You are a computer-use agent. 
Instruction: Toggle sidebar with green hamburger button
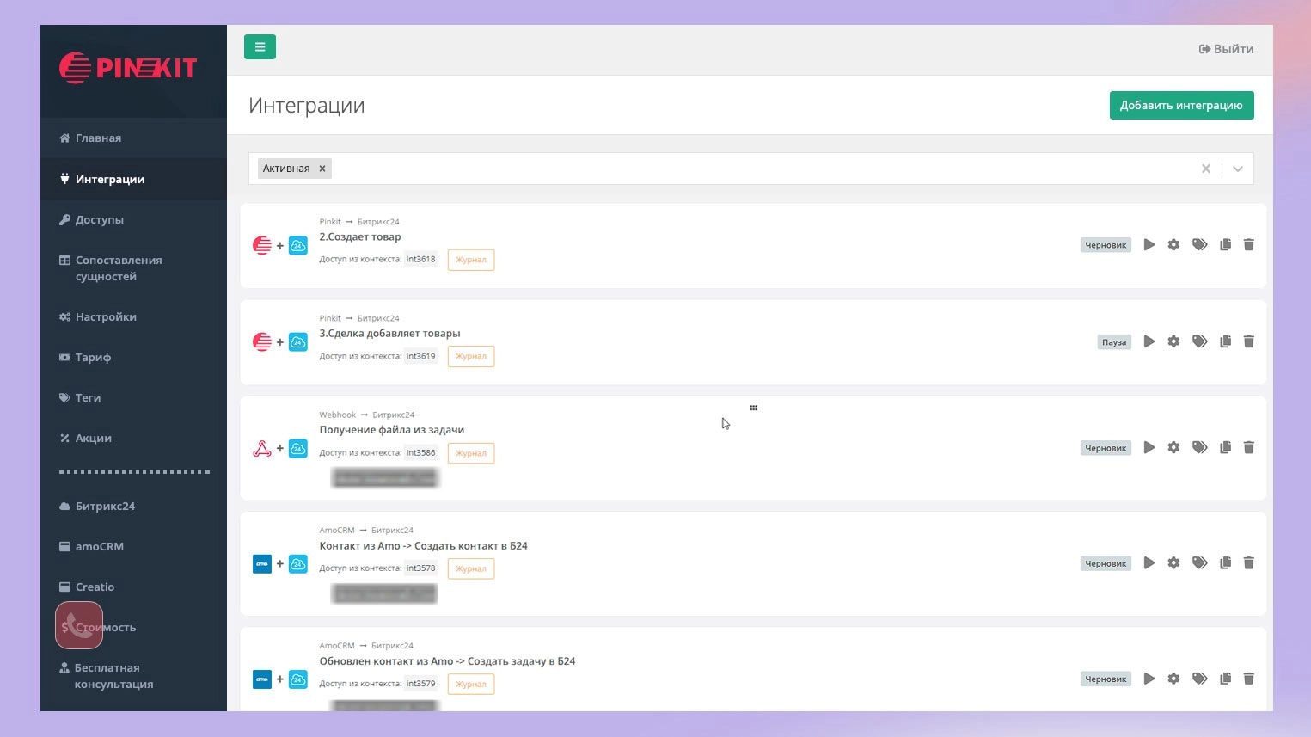coord(260,47)
